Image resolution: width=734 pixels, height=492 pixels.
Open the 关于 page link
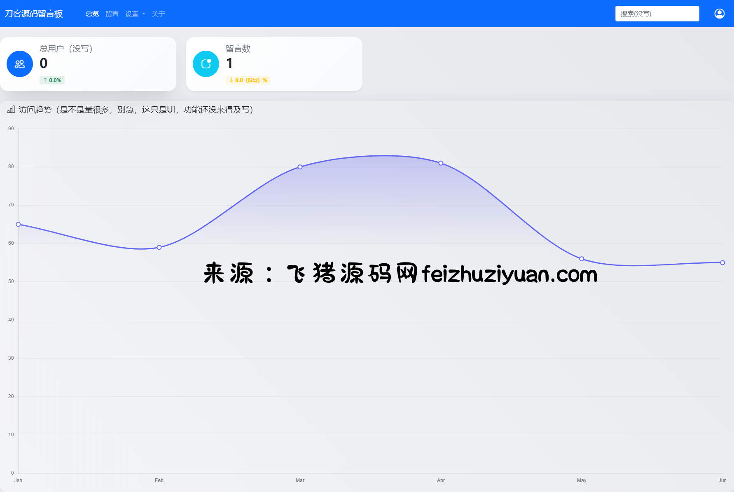tap(158, 14)
